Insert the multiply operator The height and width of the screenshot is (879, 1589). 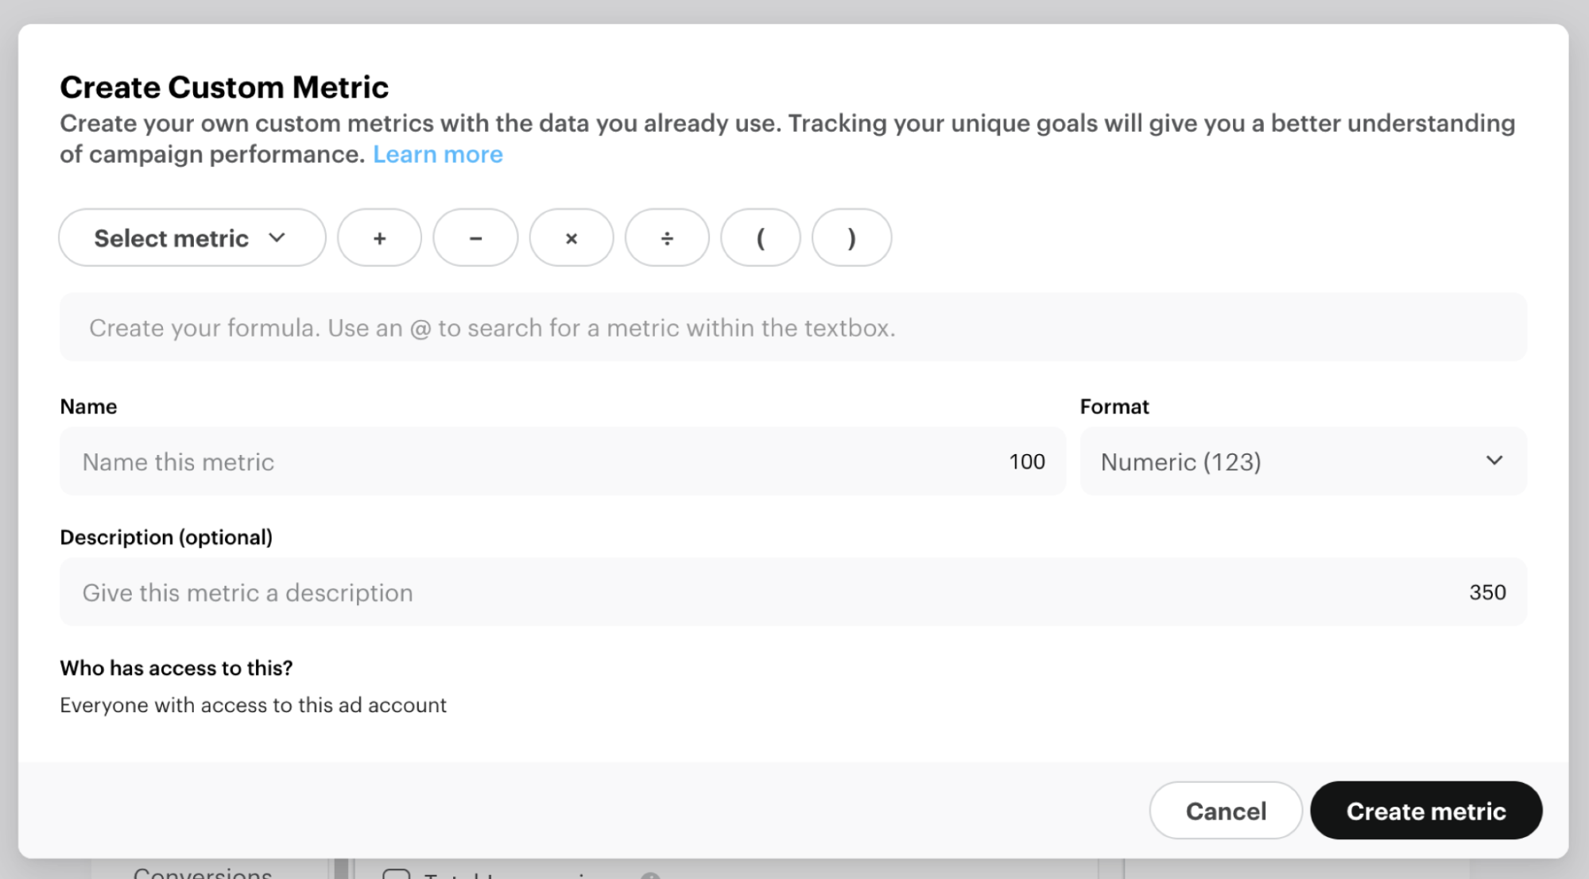click(x=572, y=238)
